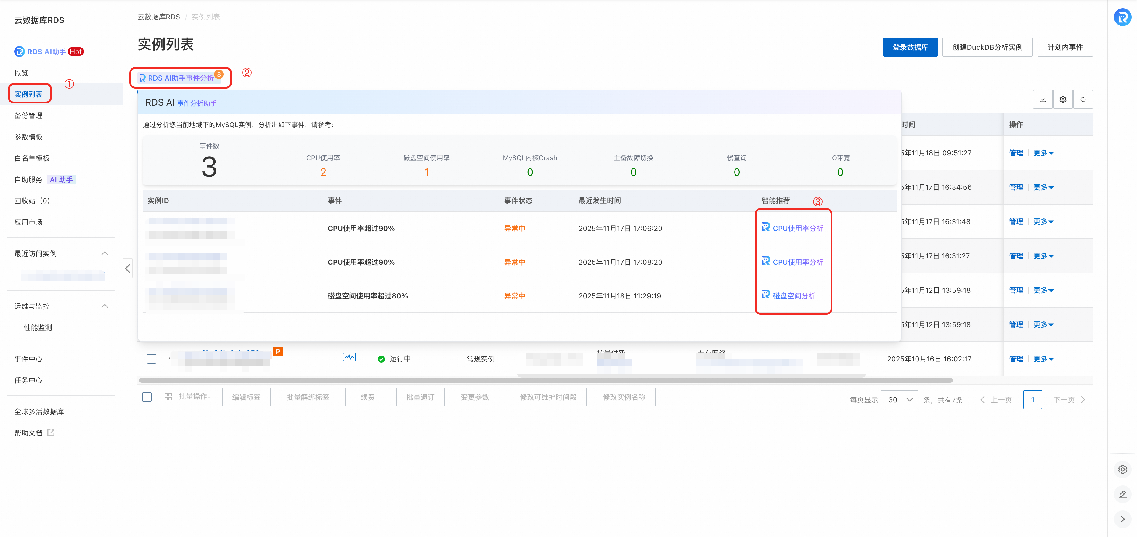Select 参数模板 in the sidebar
Viewport: 1137px width, 537px height.
click(x=28, y=137)
